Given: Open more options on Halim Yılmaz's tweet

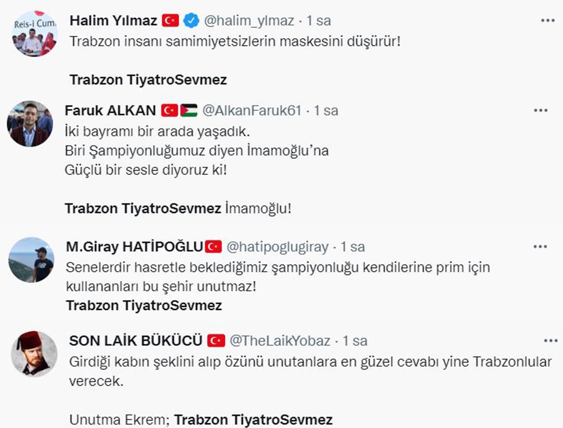Looking at the screenshot, I should (x=548, y=20).
